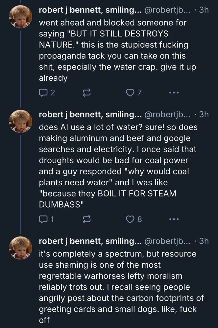Repost the 'does AI use a lot of water' post
The width and height of the screenshot is (218, 328).
pos(86,219)
